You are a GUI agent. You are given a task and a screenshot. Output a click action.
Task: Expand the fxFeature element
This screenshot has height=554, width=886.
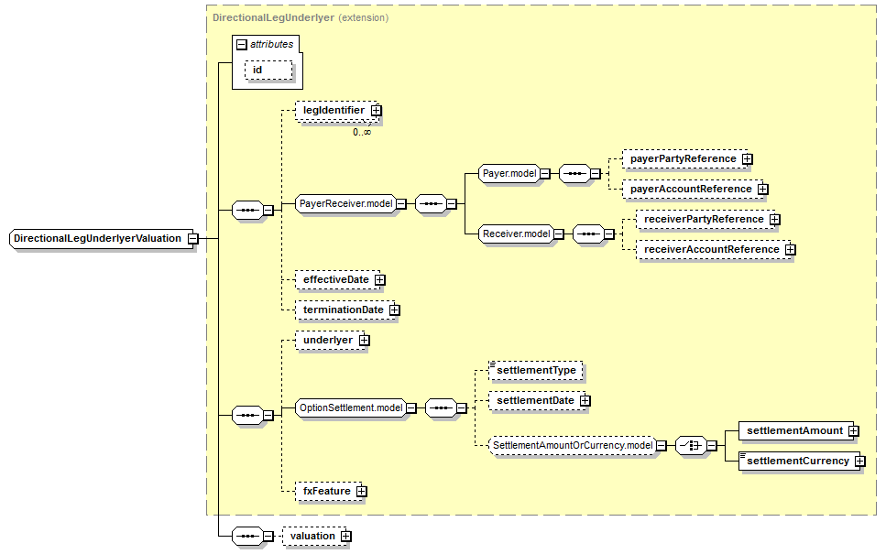pos(362,492)
